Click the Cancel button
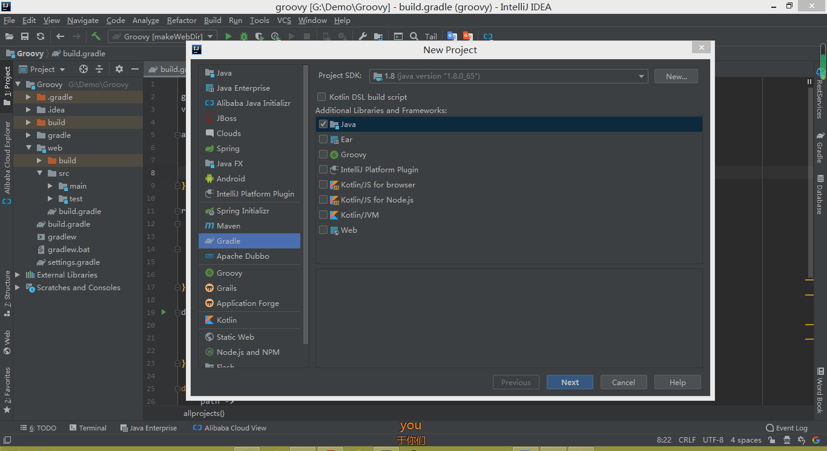 pyautogui.click(x=624, y=382)
